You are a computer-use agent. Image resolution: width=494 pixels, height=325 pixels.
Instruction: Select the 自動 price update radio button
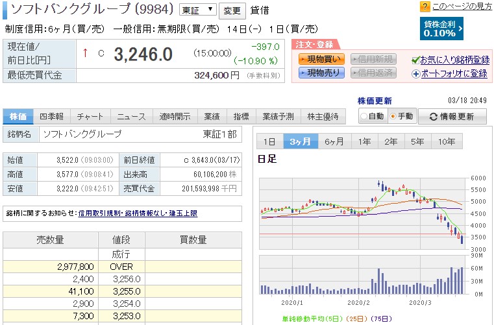point(364,116)
